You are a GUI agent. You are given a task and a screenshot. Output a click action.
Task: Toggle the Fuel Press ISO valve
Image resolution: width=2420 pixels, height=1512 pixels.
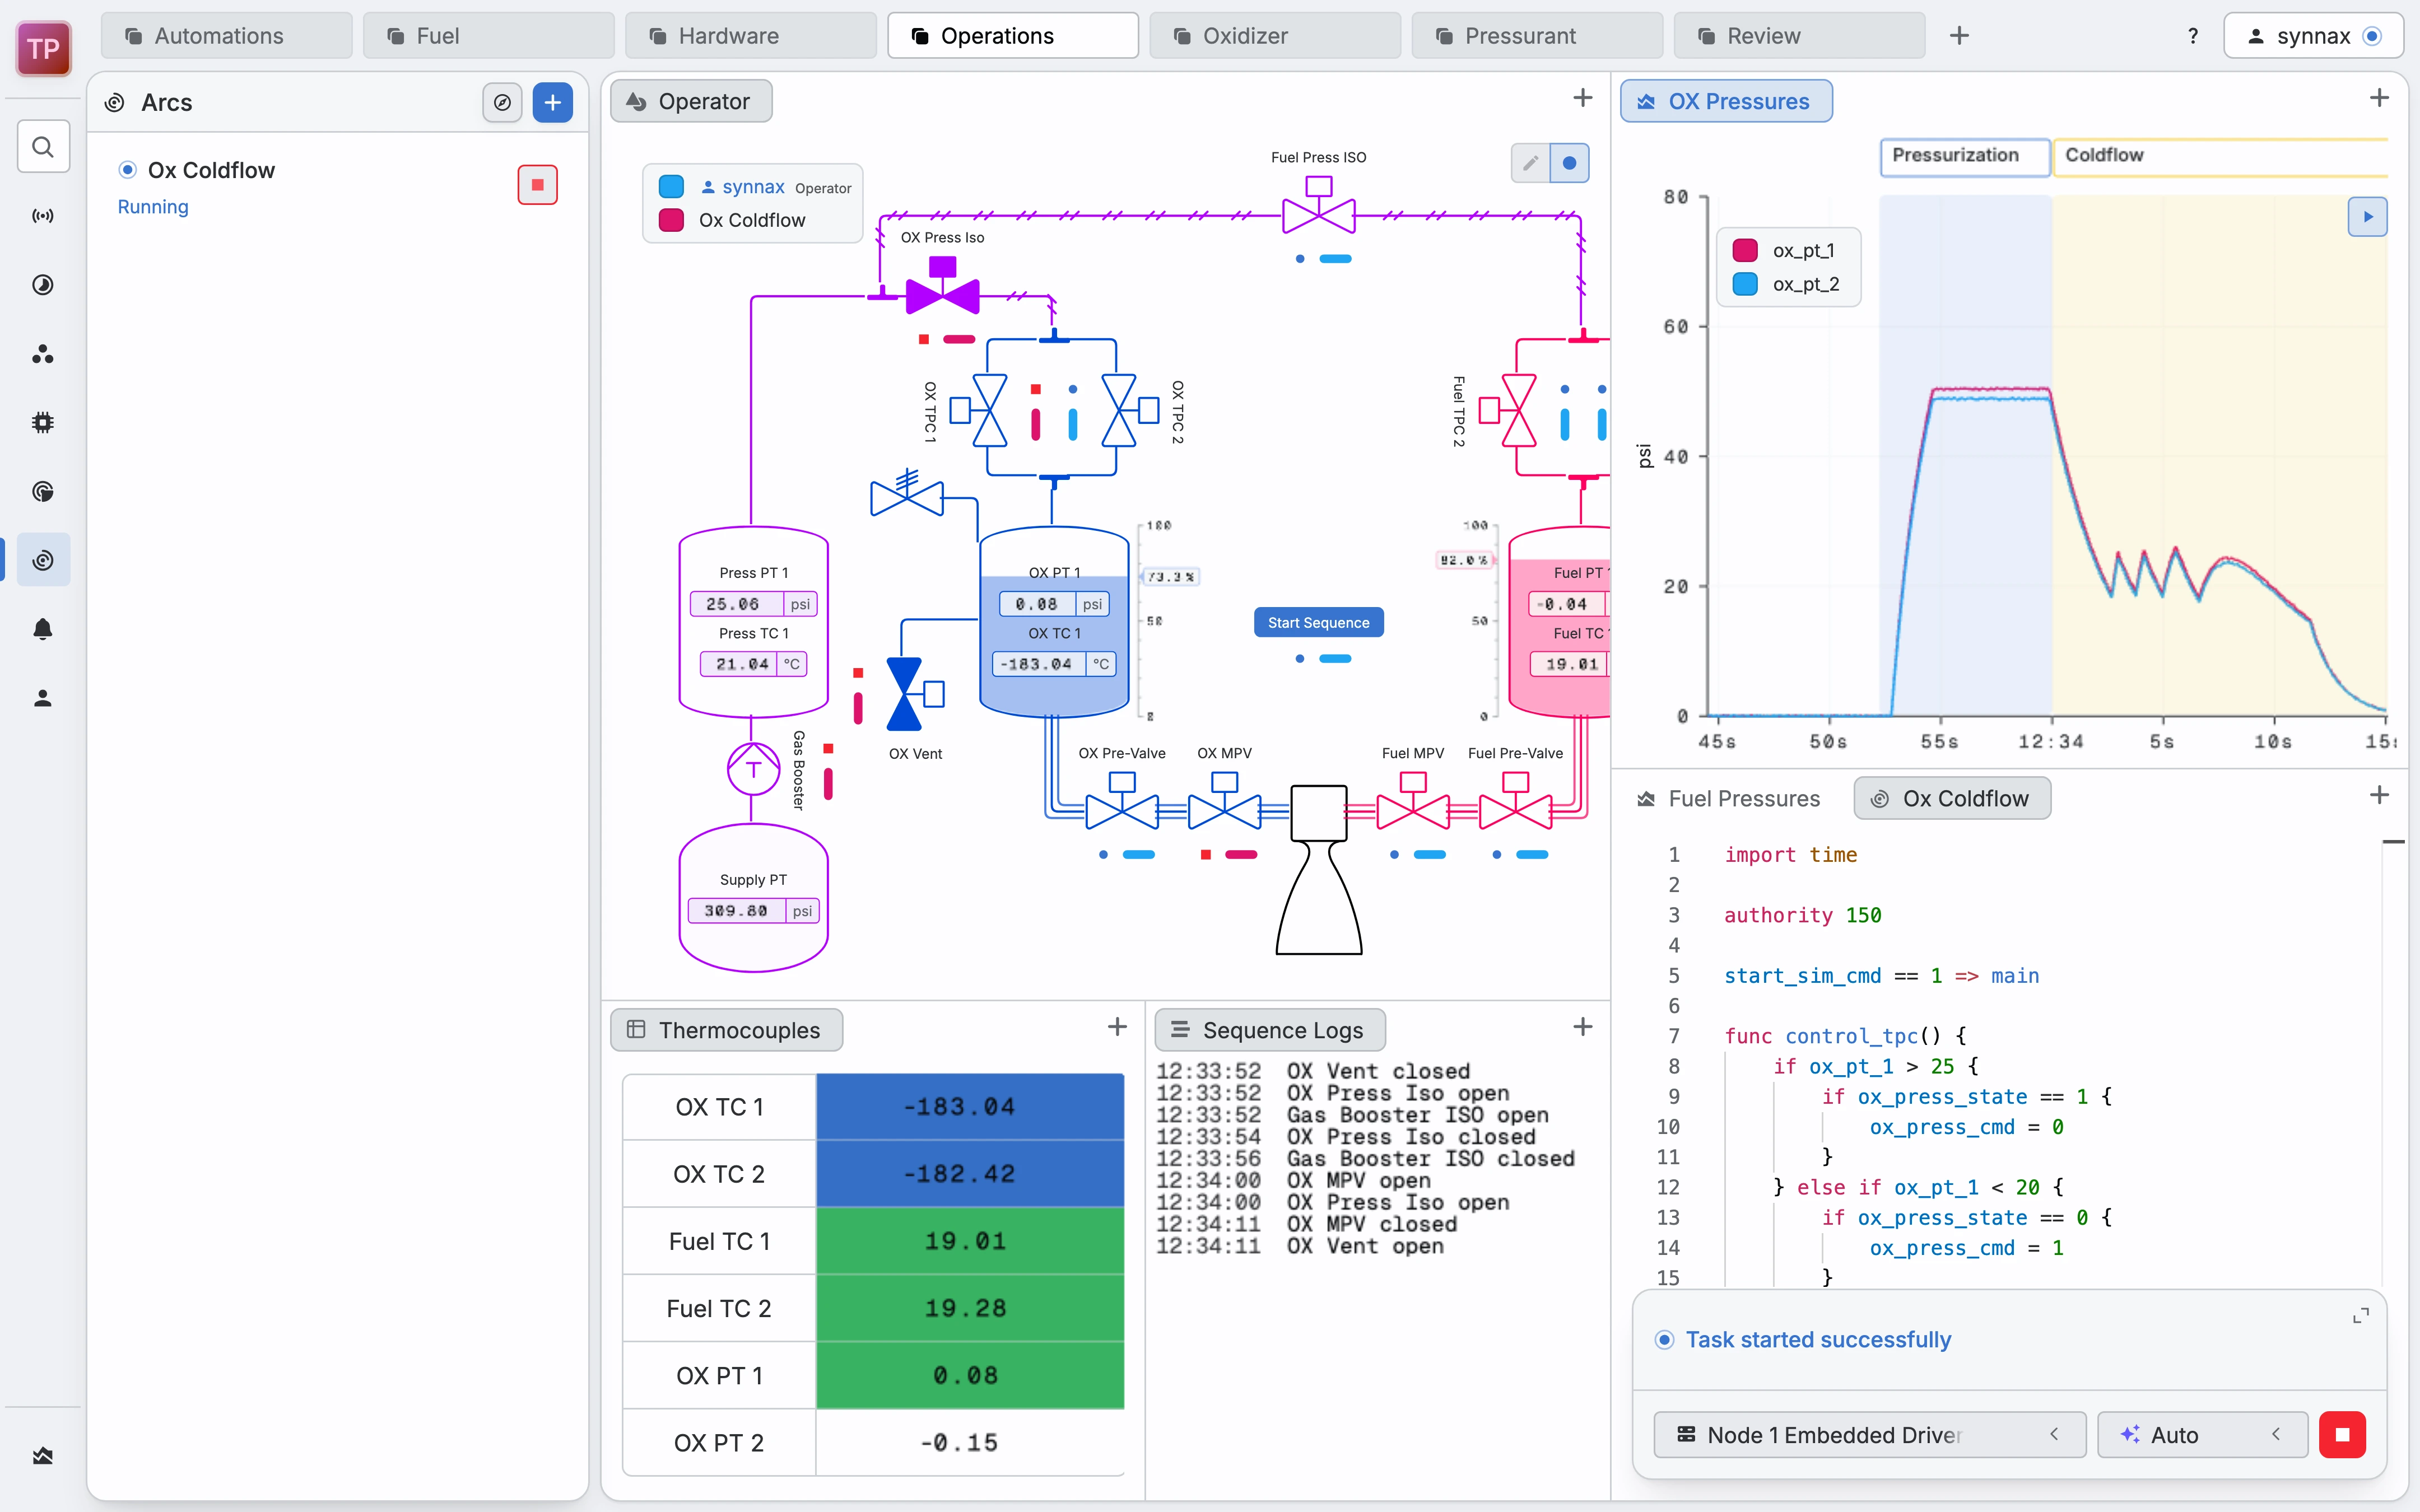(1319, 206)
